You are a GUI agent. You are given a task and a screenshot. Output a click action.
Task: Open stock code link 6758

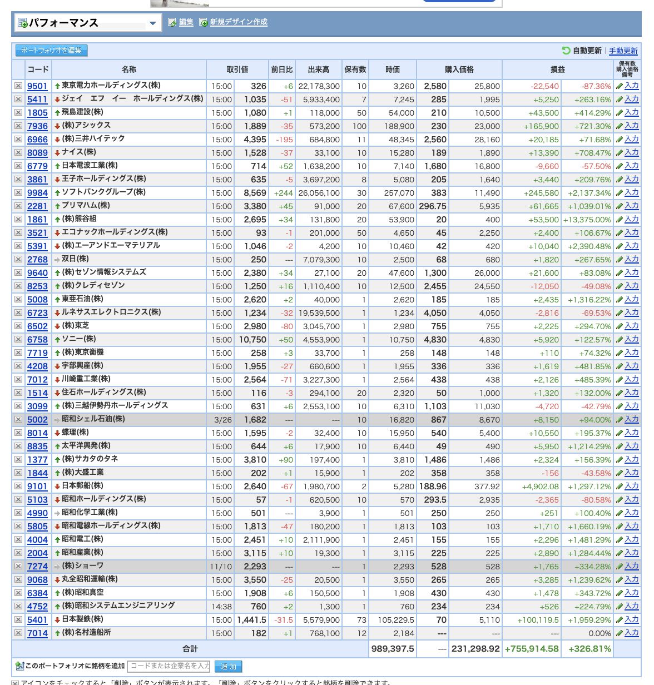(37, 340)
